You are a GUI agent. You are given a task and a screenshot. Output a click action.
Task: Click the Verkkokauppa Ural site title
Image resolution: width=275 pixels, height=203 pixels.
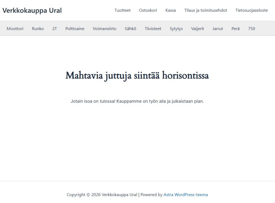pos(32,10)
